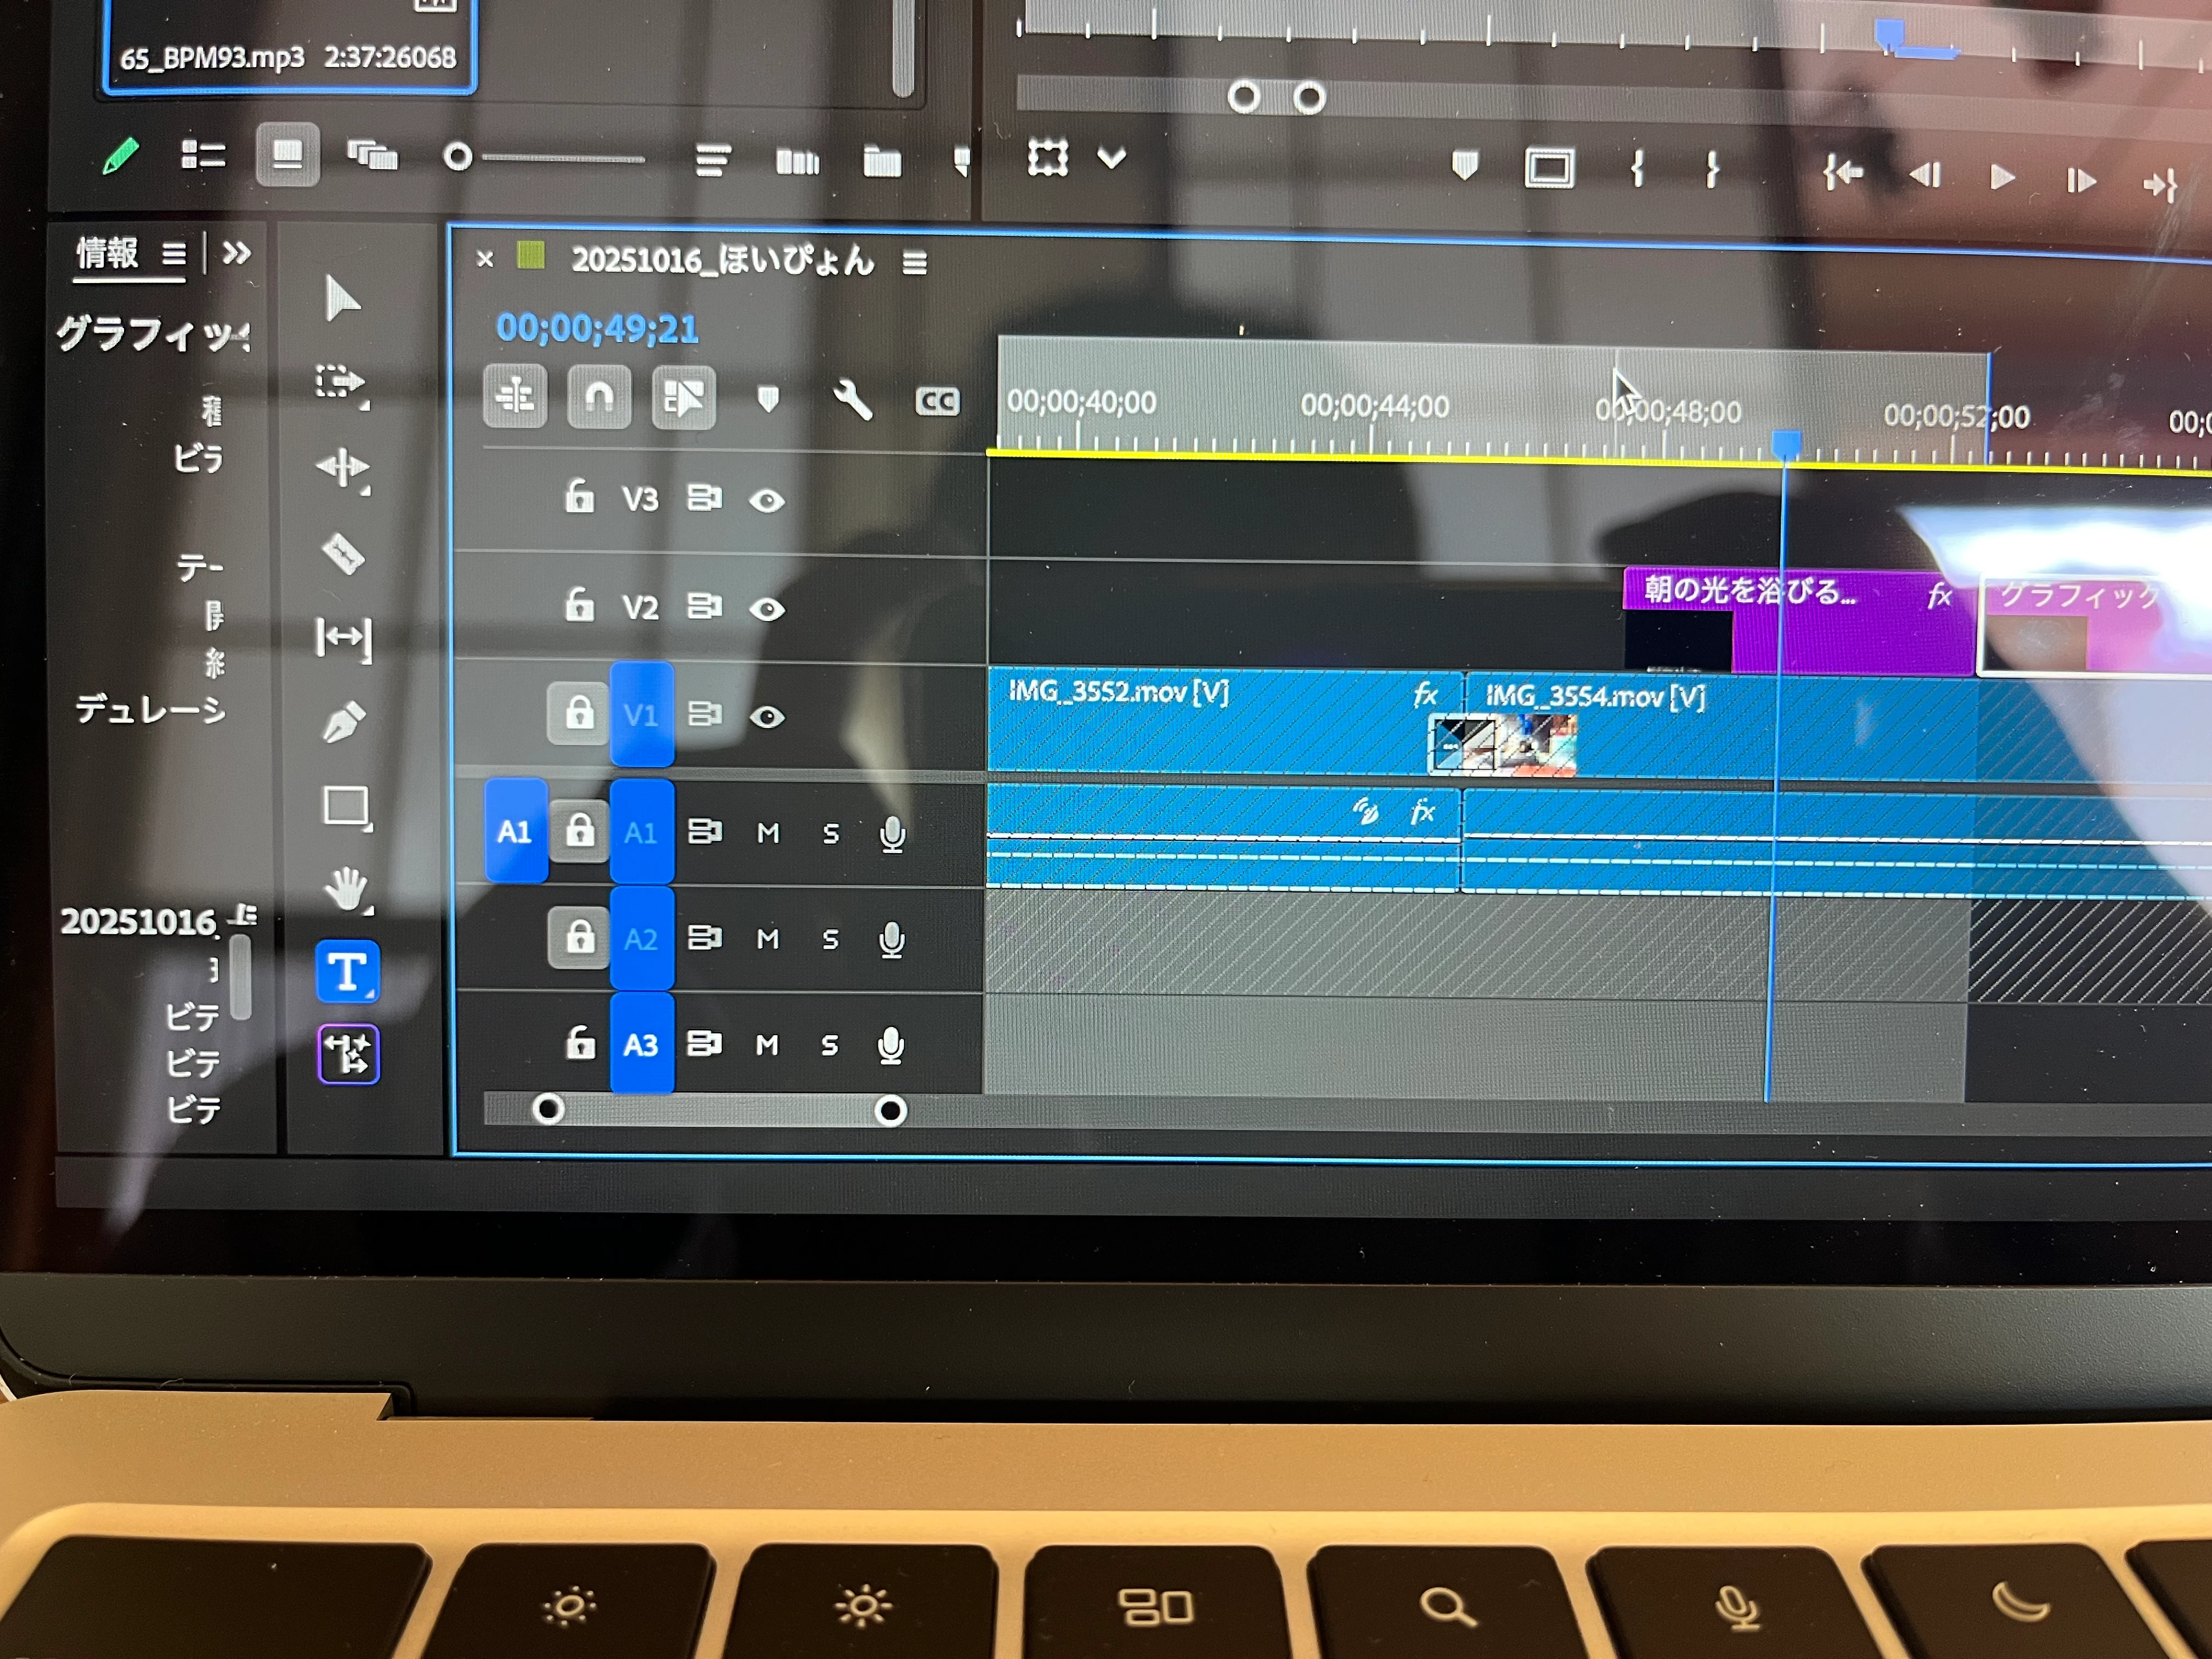Select the Ripple Edit tool
The height and width of the screenshot is (1659, 2212).
(x=342, y=467)
